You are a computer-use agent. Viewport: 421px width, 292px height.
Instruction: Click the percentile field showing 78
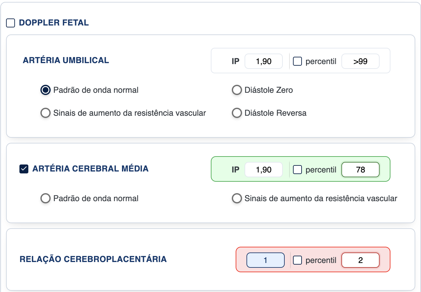[x=360, y=170]
